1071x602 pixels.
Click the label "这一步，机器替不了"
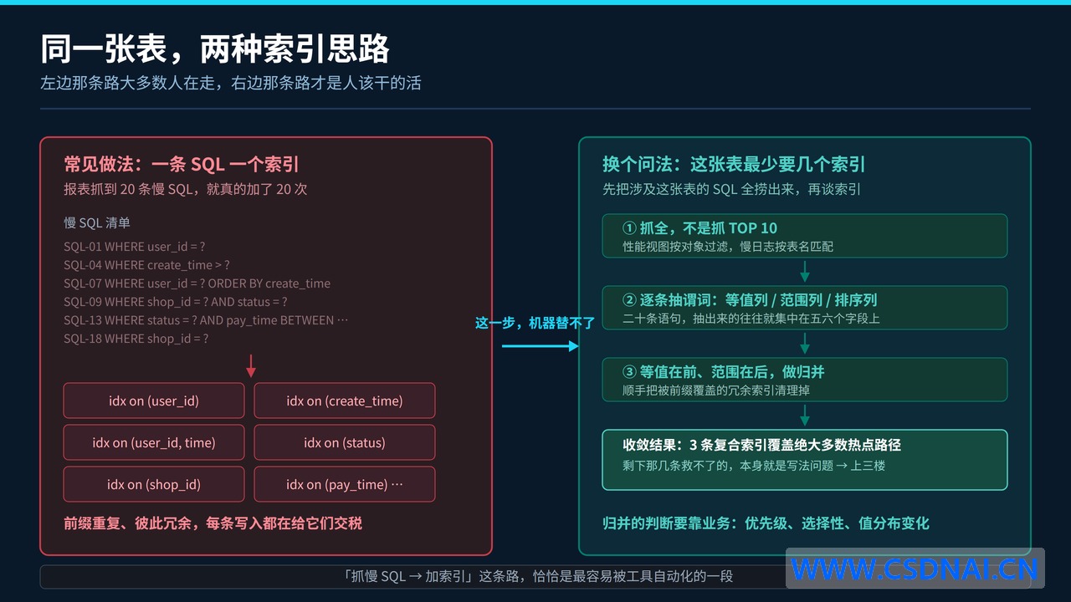pos(535,323)
